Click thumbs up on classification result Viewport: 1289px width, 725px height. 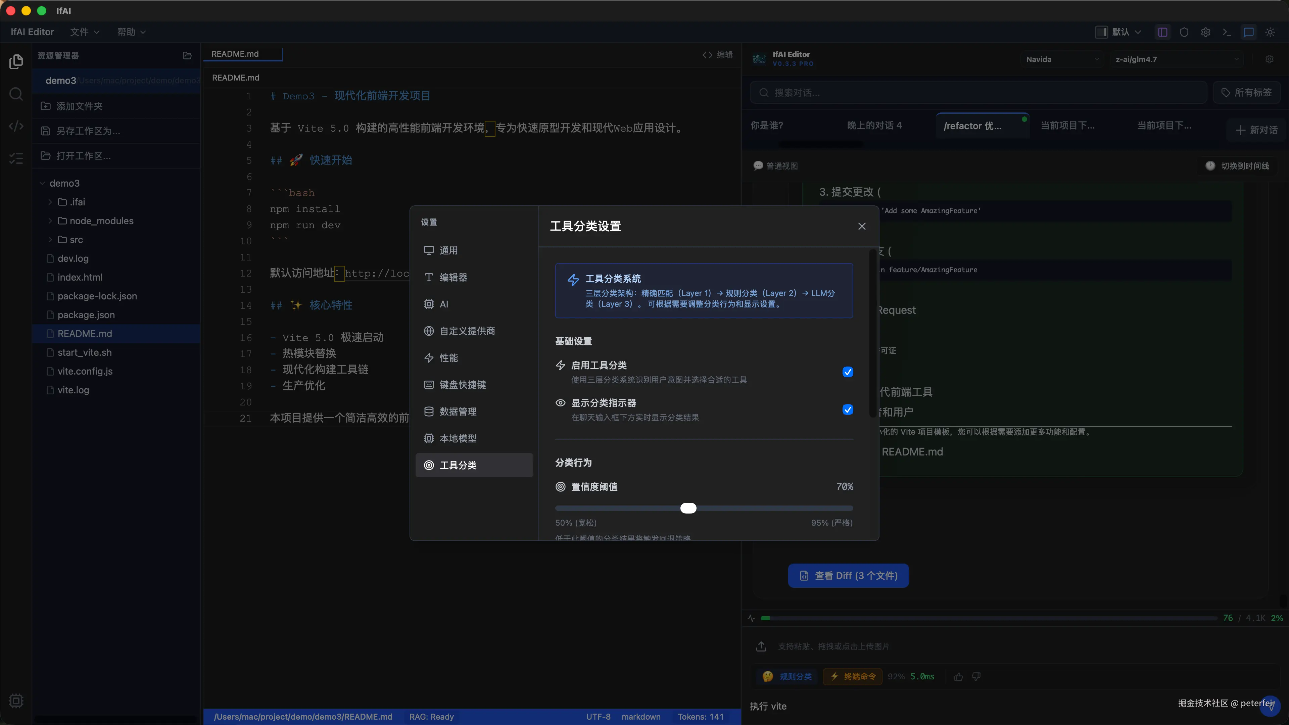point(958,676)
